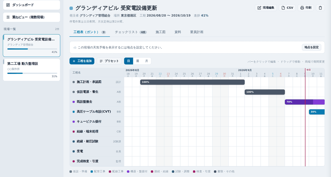Open the ダッシュボード grid icon
This screenshot has height=177, width=331.
click(8, 5)
